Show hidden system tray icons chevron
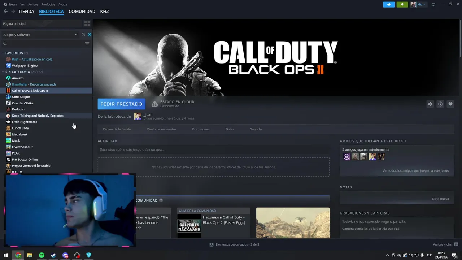462x260 pixels. pyautogui.click(x=388, y=255)
